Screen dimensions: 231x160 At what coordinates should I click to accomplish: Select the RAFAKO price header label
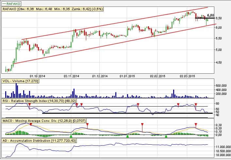coord(53,9)
